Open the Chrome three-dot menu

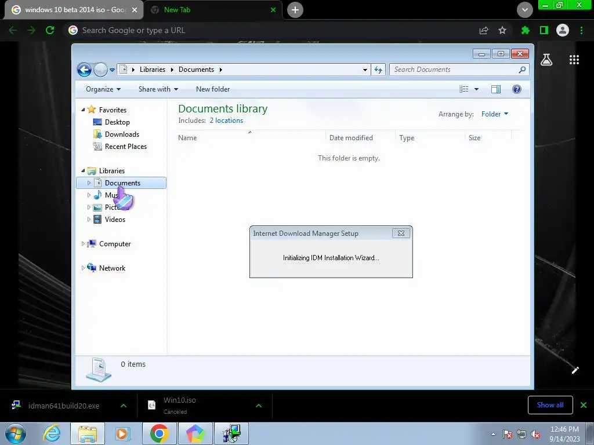(x=581, y=30)
